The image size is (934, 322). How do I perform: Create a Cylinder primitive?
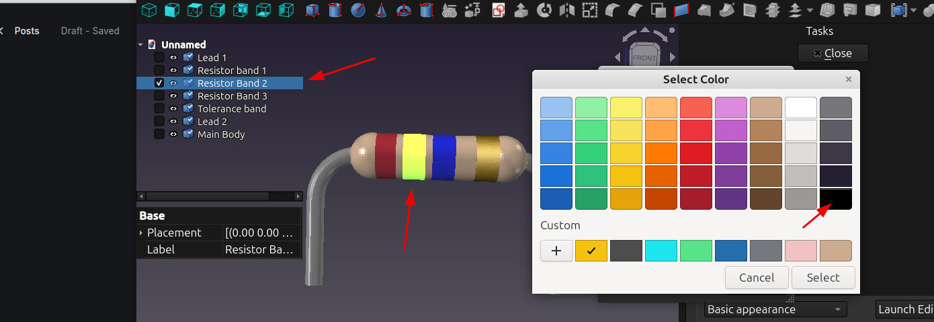tap(335, 10)
